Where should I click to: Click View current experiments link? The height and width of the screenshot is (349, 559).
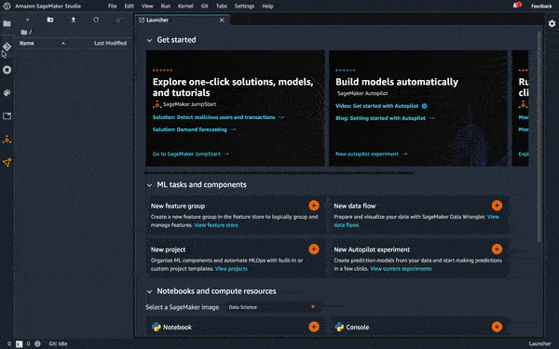(x=401, y=269)
